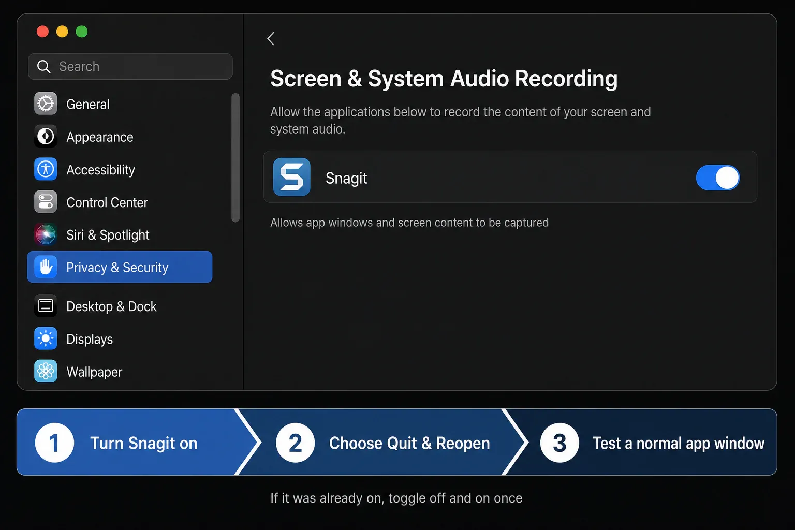Select Privacy & Security row
This screenshot has height=530, width=795.
pos(120,267)
